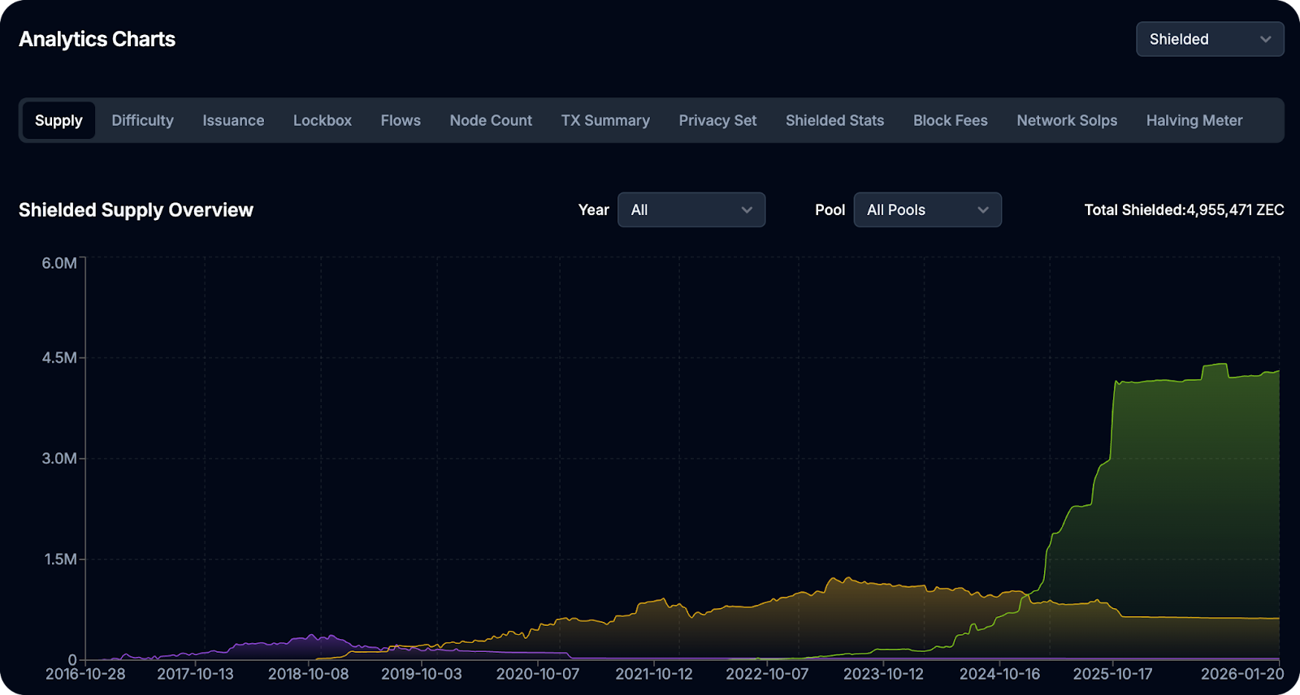Show the Network Solps tab
1300x695 pixels.
tap(1067, 120)
